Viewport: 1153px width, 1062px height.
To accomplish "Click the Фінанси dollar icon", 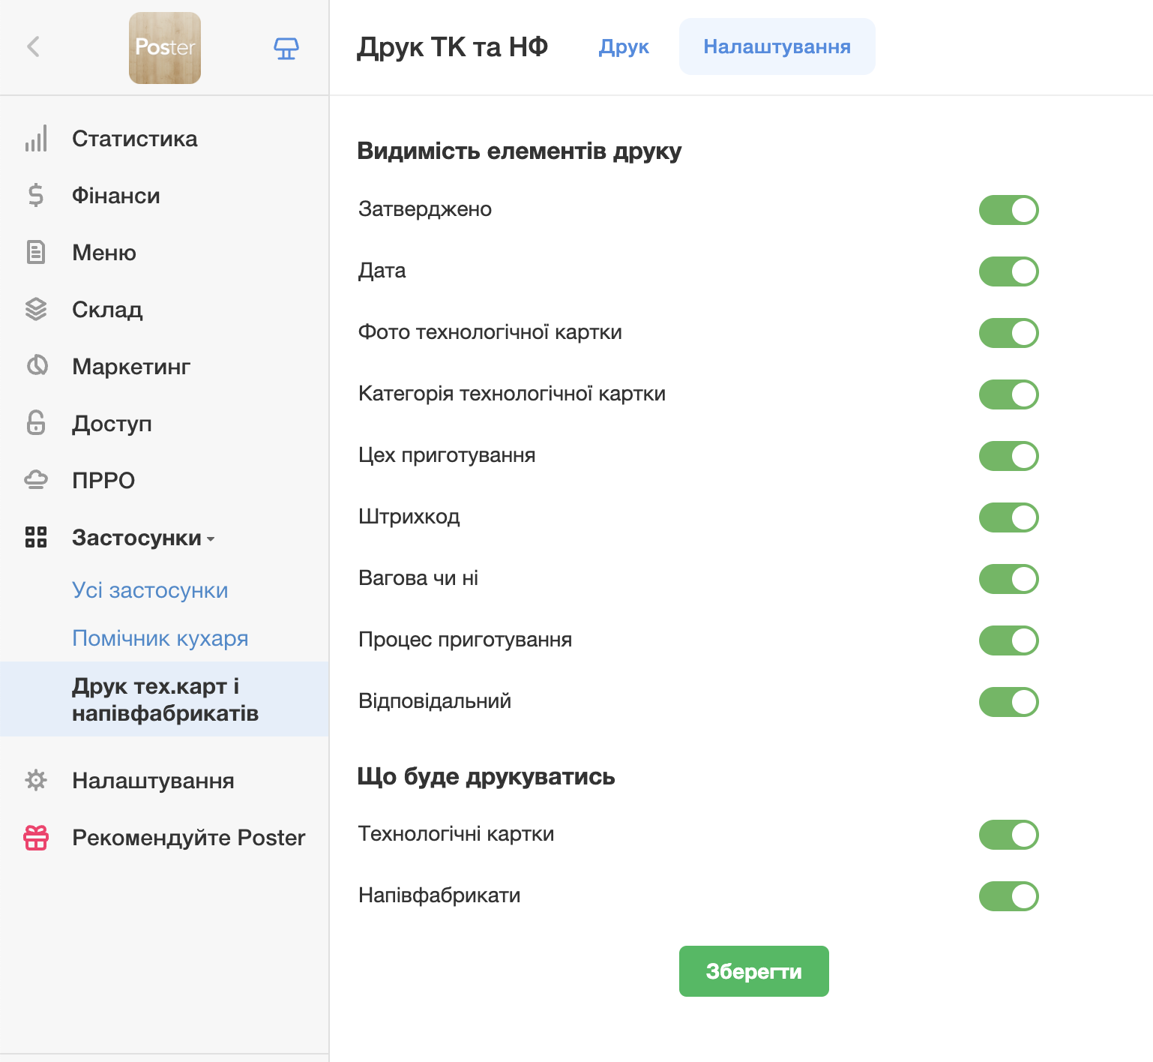I will (36, 196).
